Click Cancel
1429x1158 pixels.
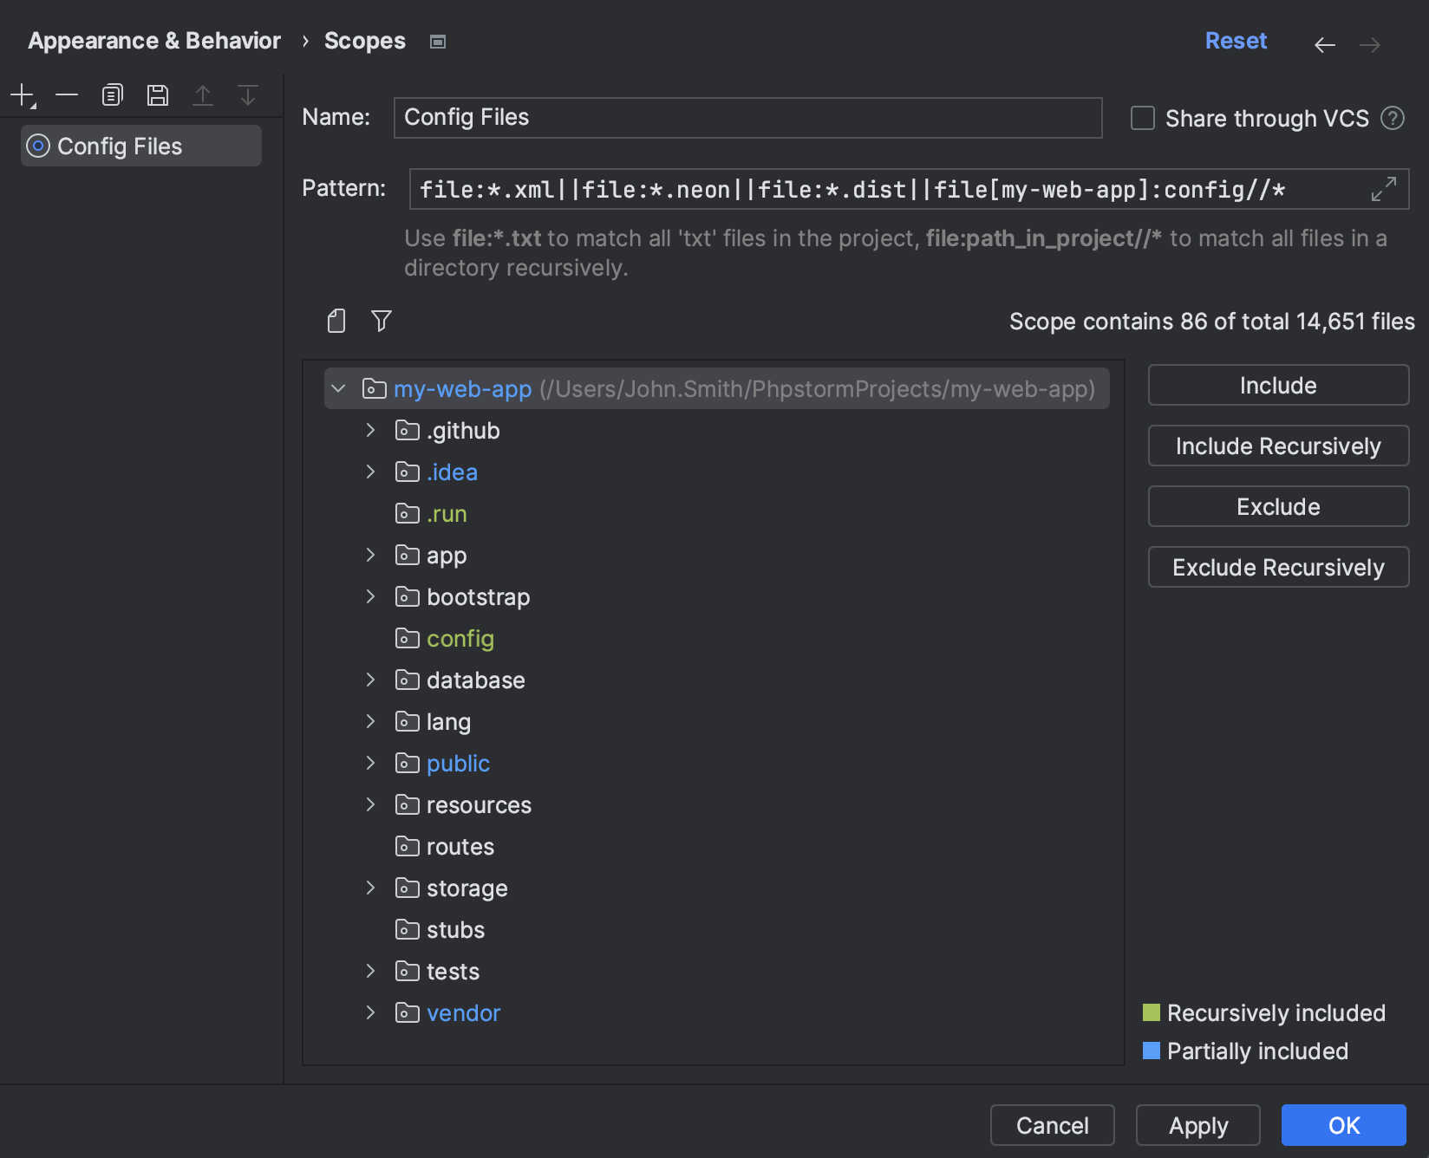click(x=1053, y=1125)
